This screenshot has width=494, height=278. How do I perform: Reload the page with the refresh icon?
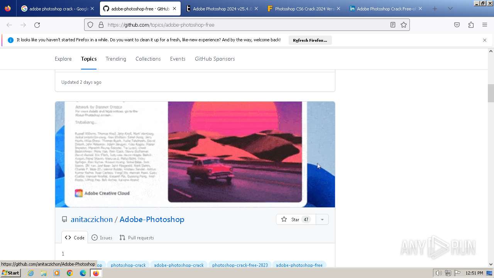[x=37, y=25]
